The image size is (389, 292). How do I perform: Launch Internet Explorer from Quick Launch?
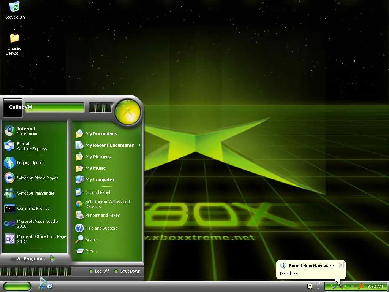click(x=42, y=286)
